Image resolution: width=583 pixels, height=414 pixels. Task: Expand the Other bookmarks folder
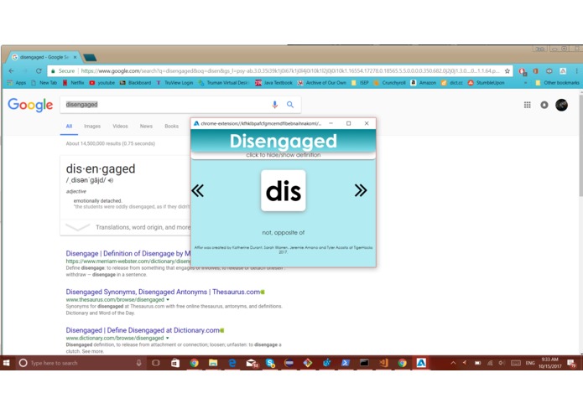[557, 83]
